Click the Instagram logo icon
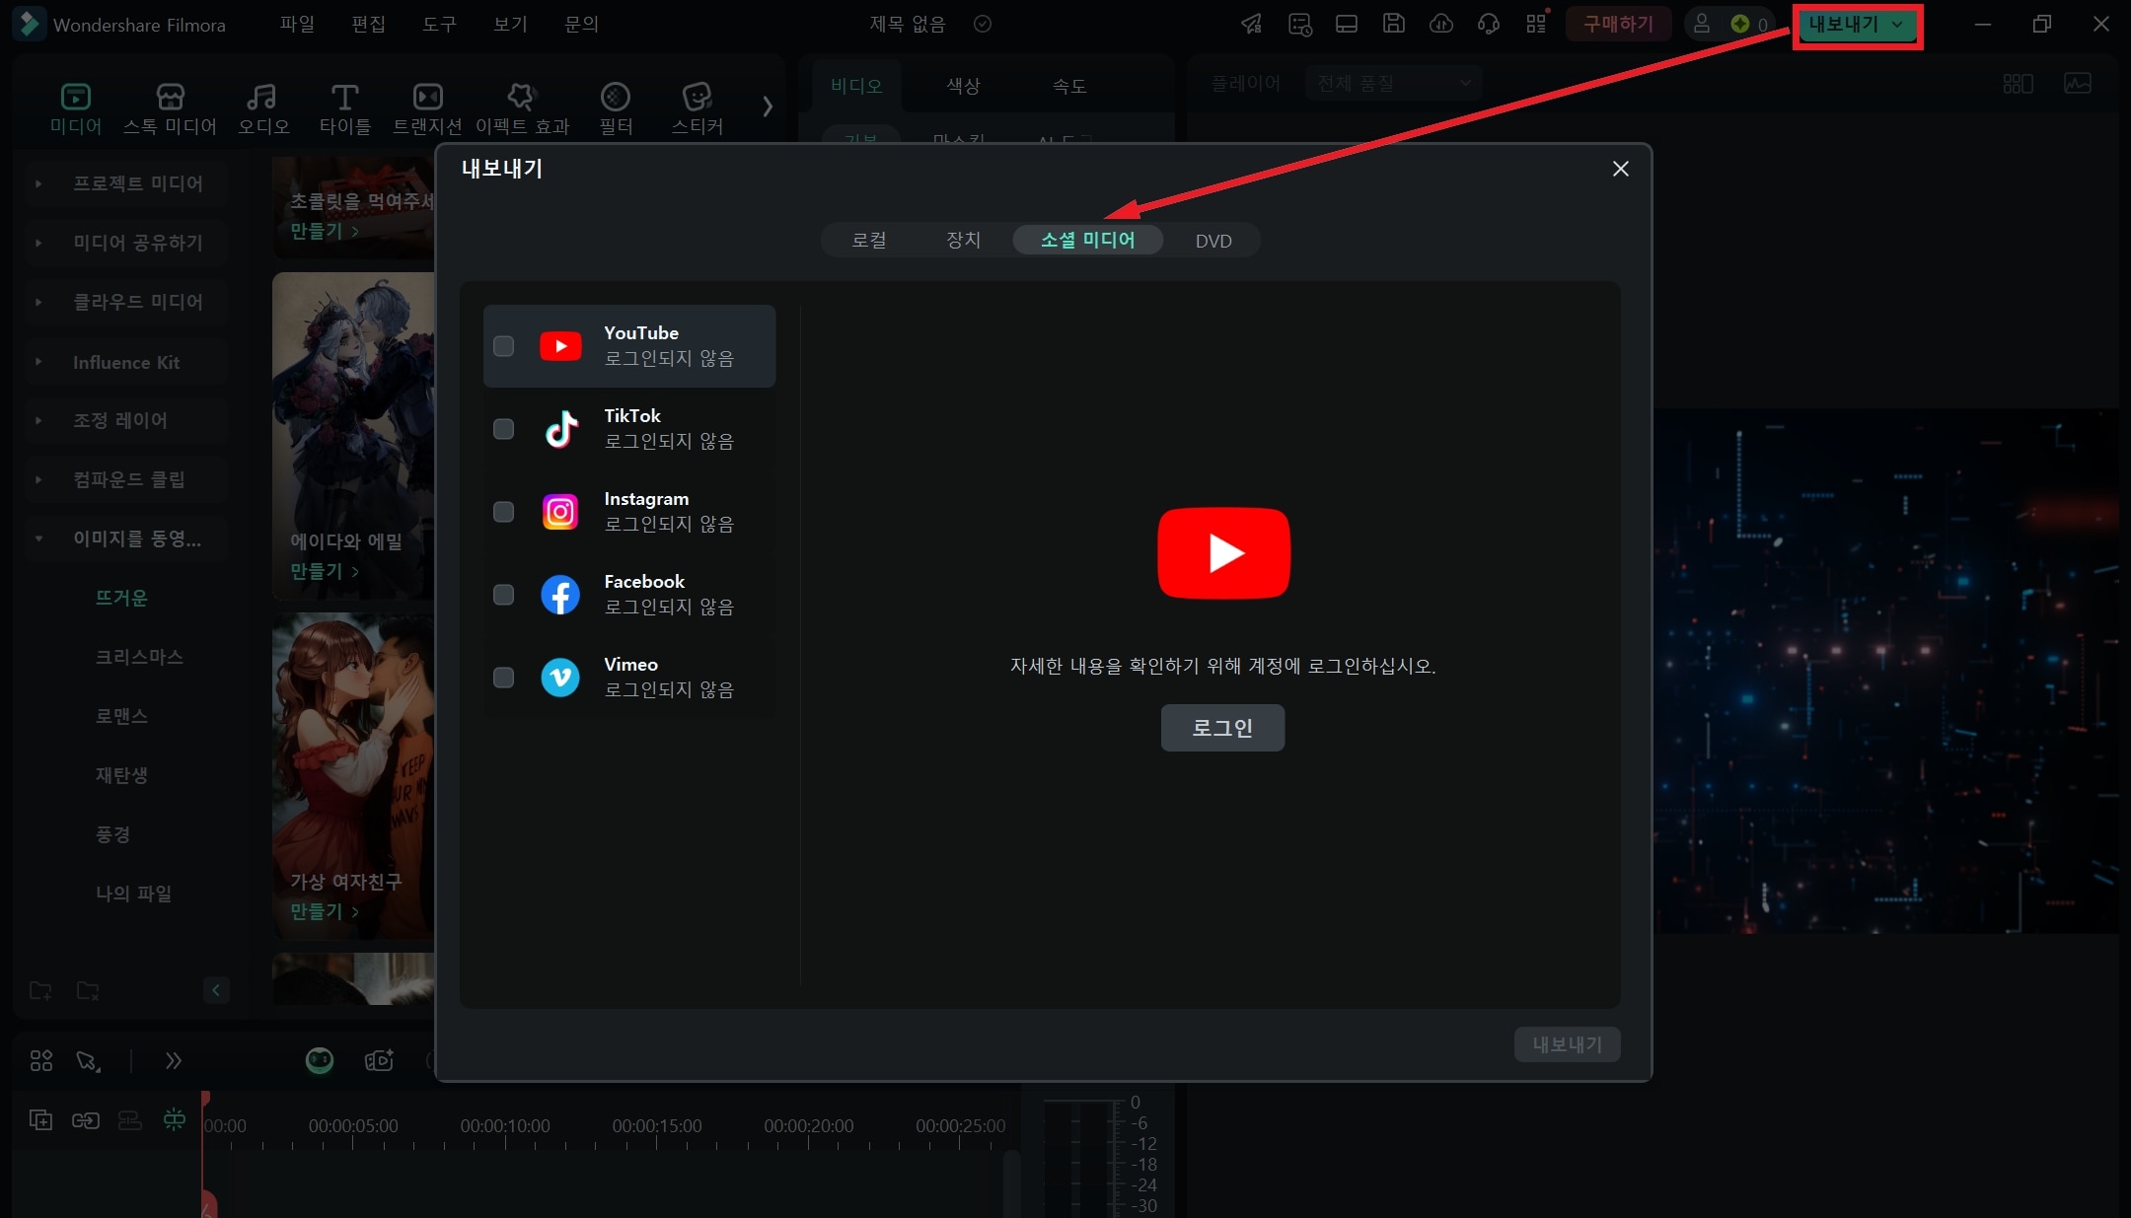The width and height of the screenshot is (2131, 1218). coord(560,512)
